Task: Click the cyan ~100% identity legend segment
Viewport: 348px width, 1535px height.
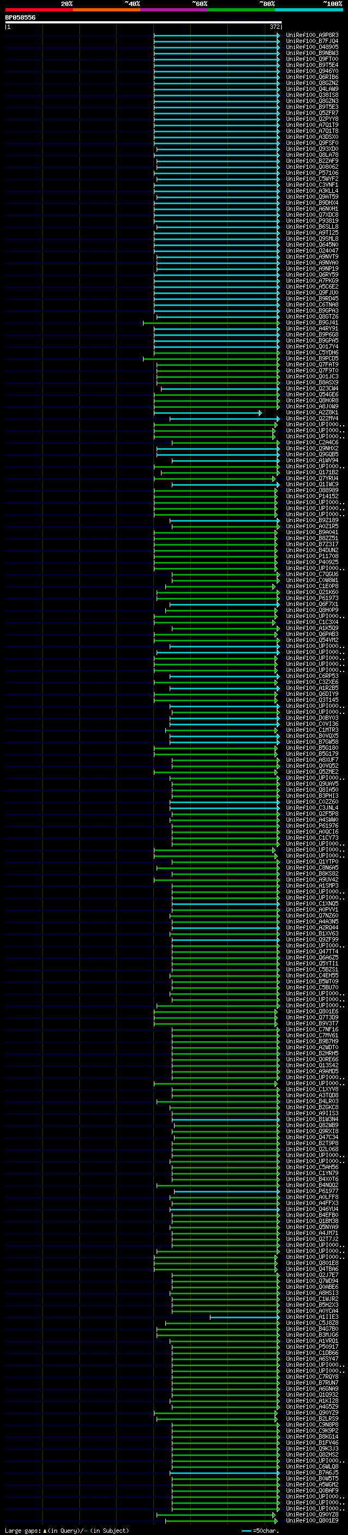Action: 309,10
